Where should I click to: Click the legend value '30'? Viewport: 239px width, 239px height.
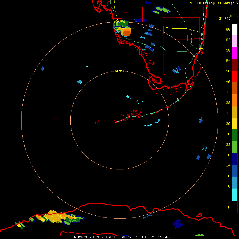point(228,123)
